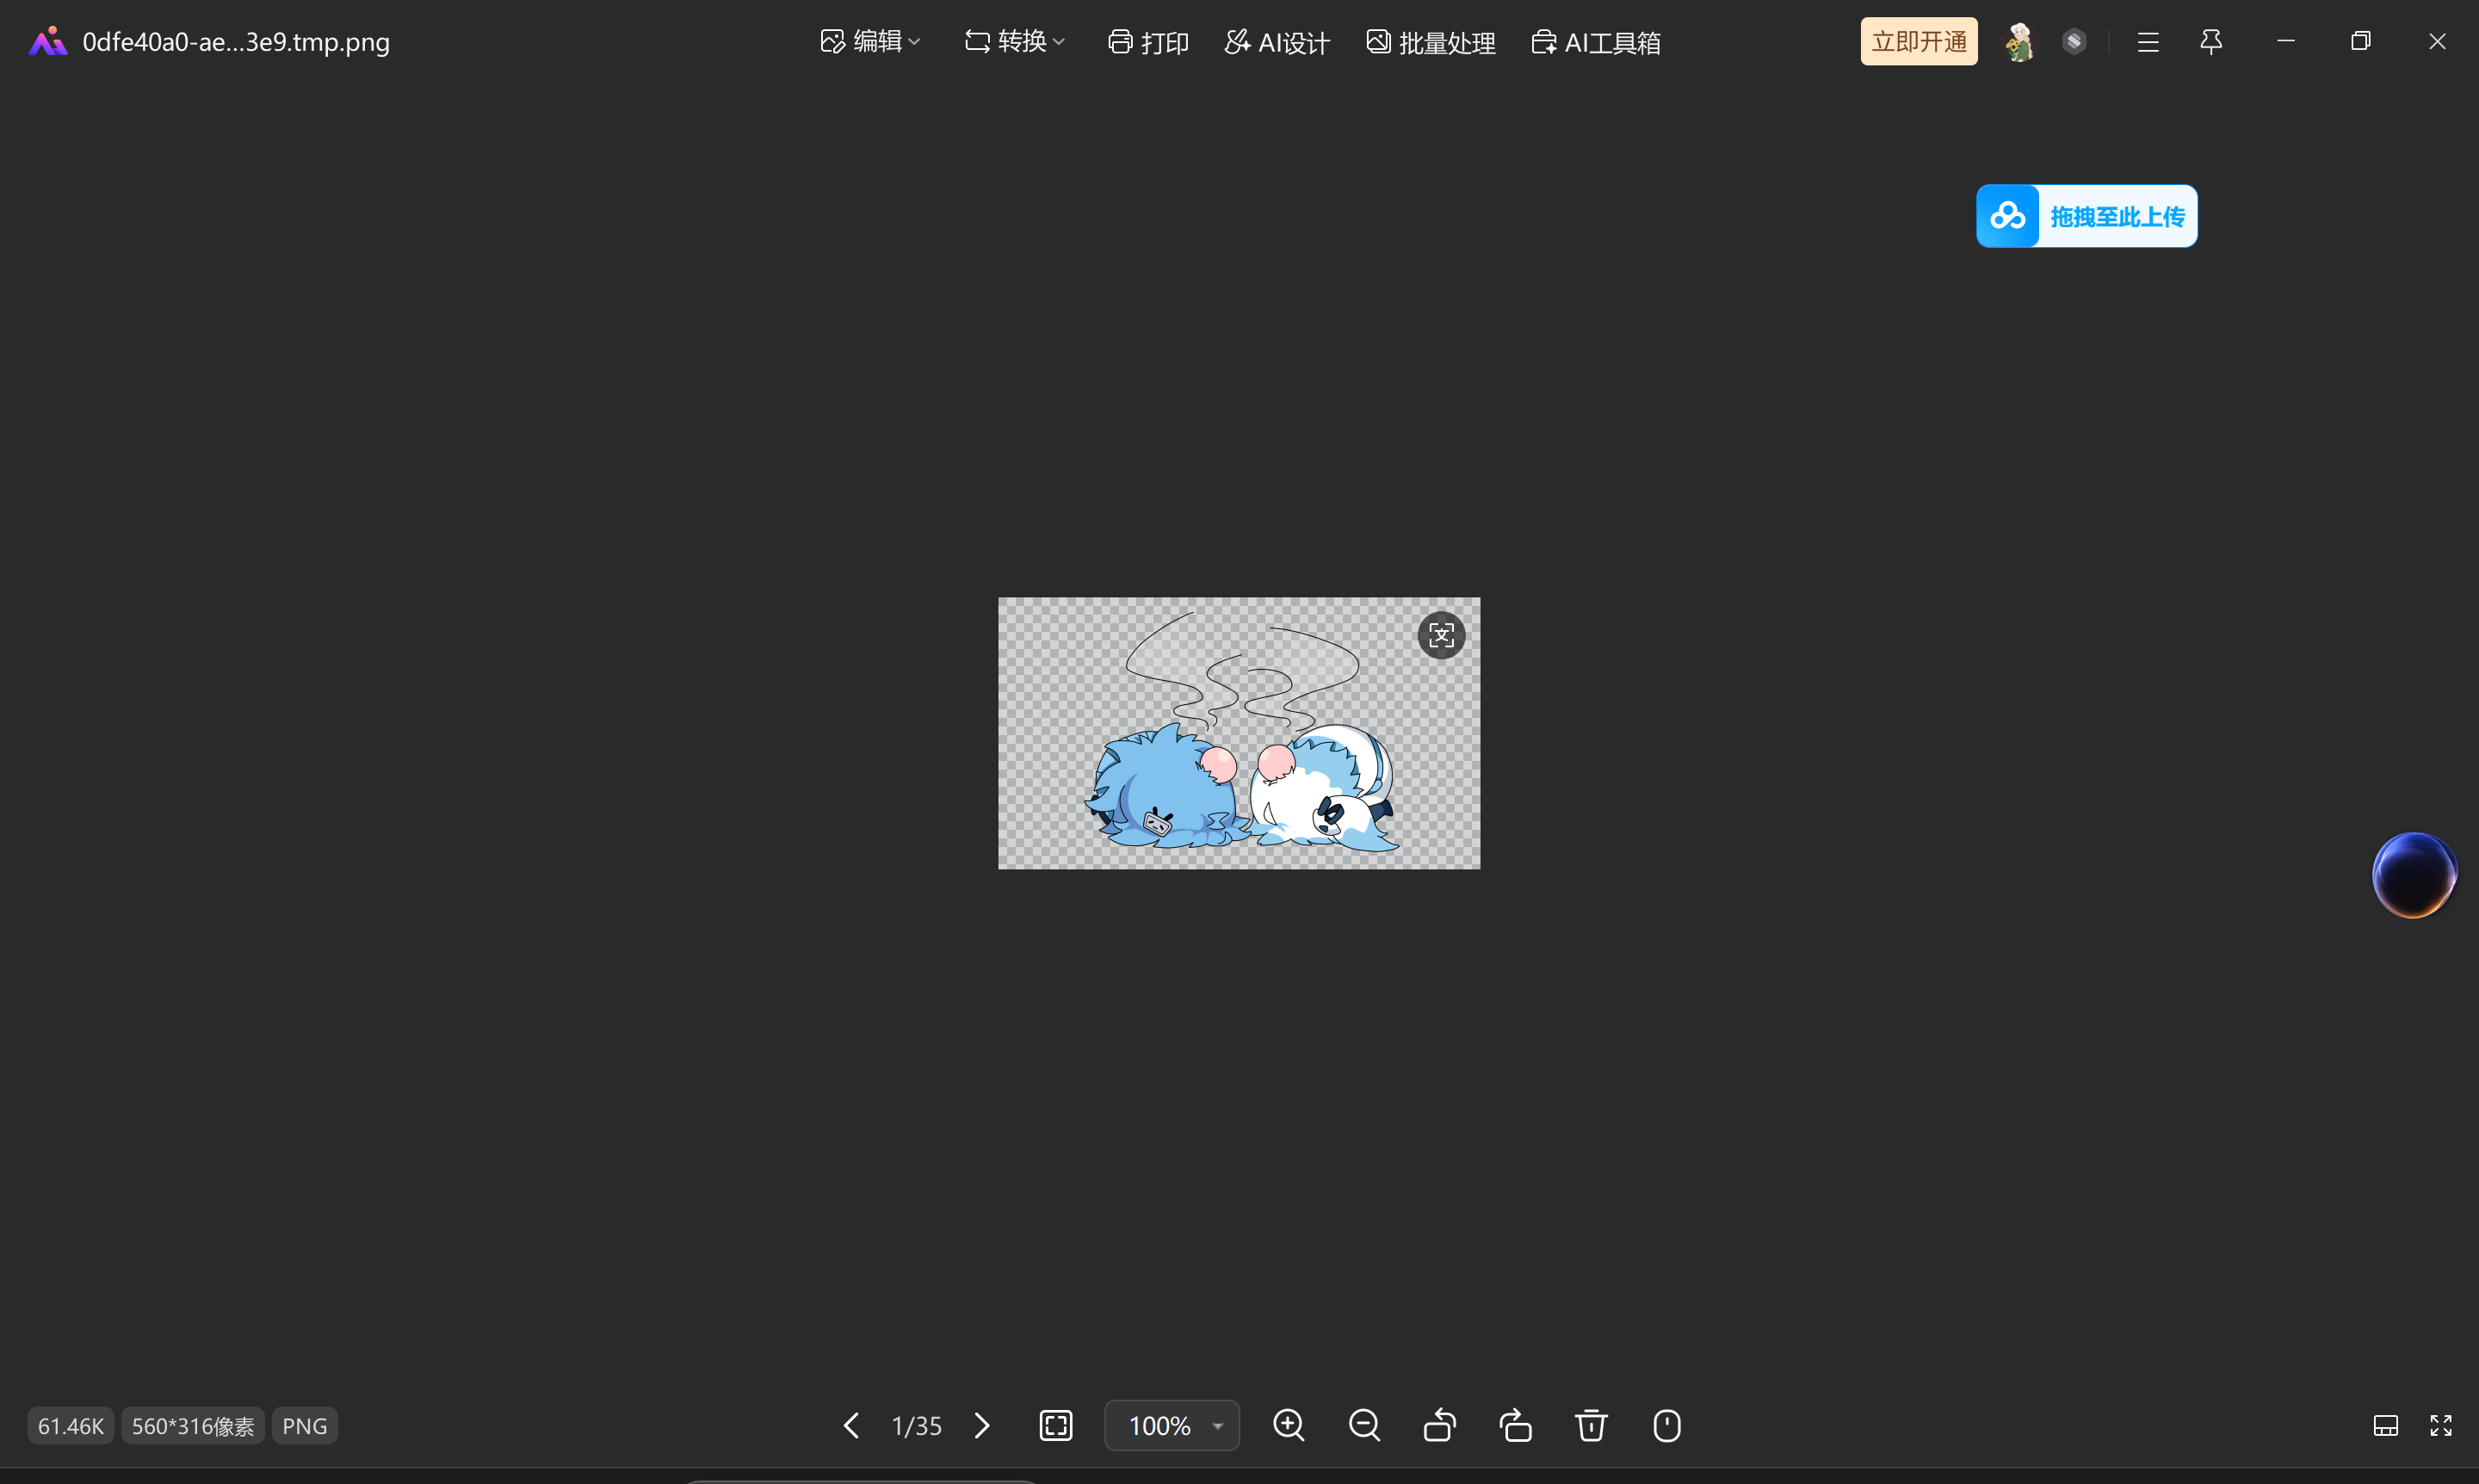Toggle the mouse wheel mode icon
The width and height of the screenshot is (2479, 1484).
click(1666, 1425)
